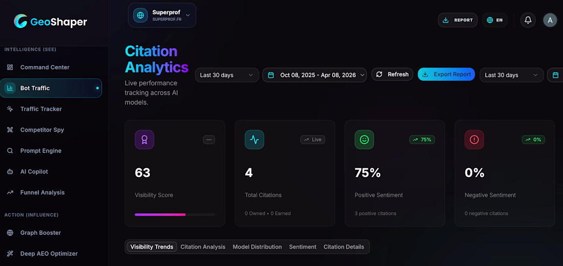Open the user avatar menu
The width and height of the screenshot is (563, 266).
[550, 20]
